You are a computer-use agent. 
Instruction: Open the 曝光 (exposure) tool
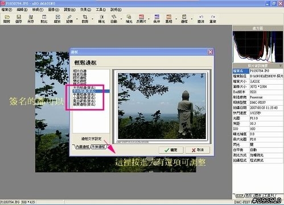tap(101, 19)
